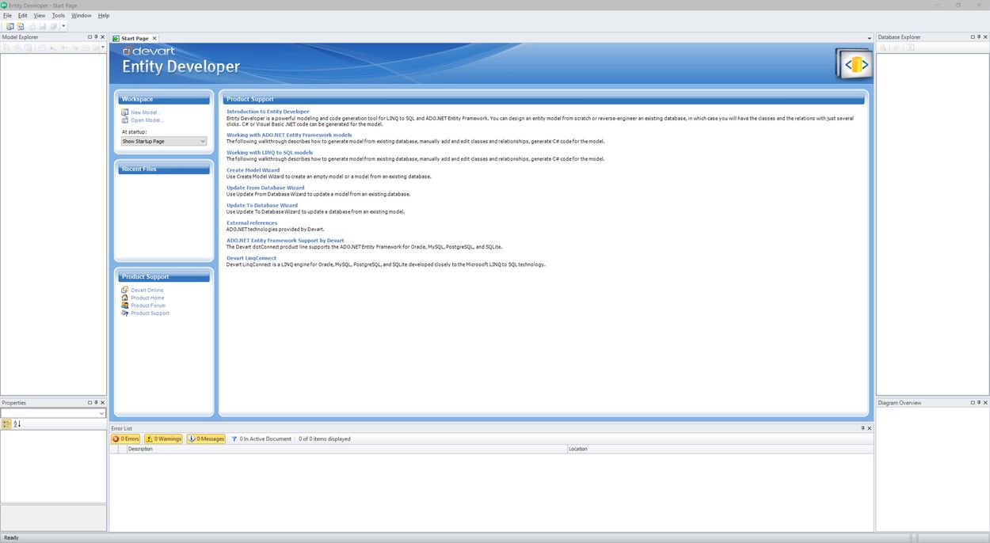990x543 pixels.
Task: Pin the Diagram Overview panel
Action: pos(980,403)
